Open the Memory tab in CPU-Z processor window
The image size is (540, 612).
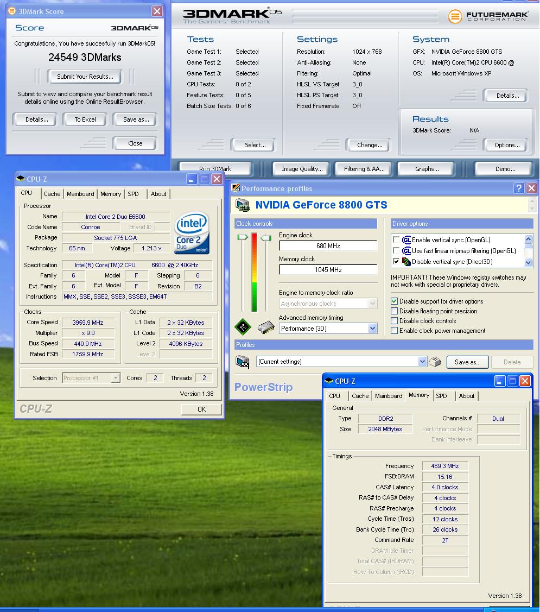coord(111,194)
